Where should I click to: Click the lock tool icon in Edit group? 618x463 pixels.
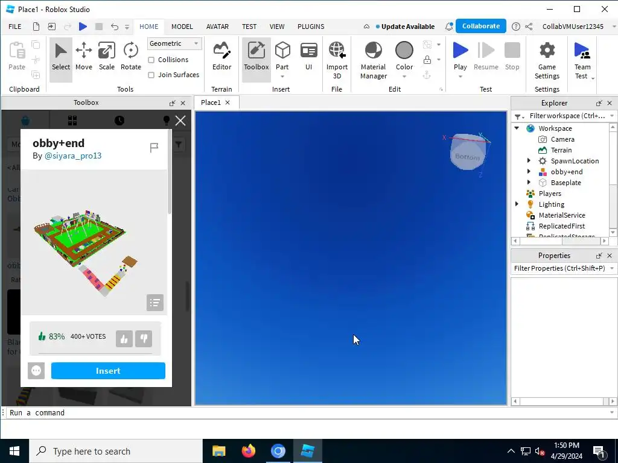(427, 60)
